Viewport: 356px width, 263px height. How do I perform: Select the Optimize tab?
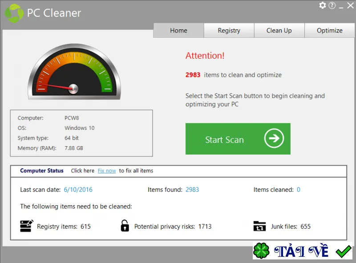point(329,30)
